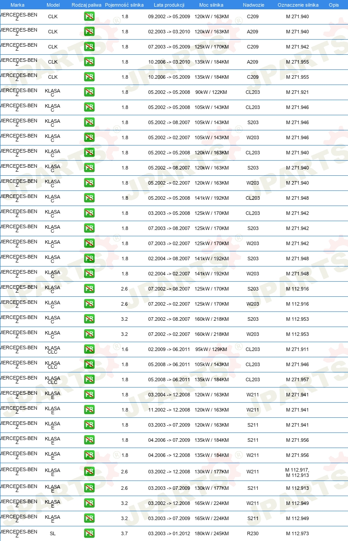Viewport: 348px width, 541px height.
Task: Select the date range 11.2002 -> 12.2008
Action: [169, 410]
